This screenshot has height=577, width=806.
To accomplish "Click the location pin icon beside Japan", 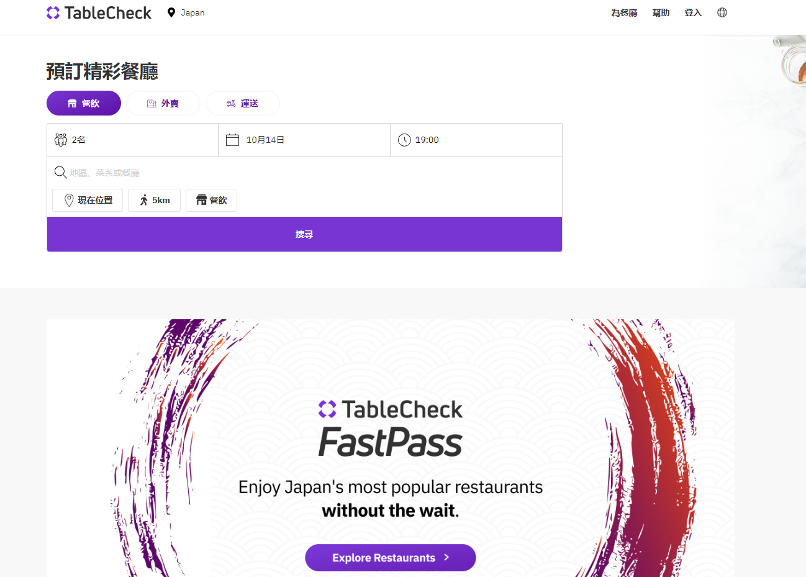I will pyautogui.click(x=171, y=12).
